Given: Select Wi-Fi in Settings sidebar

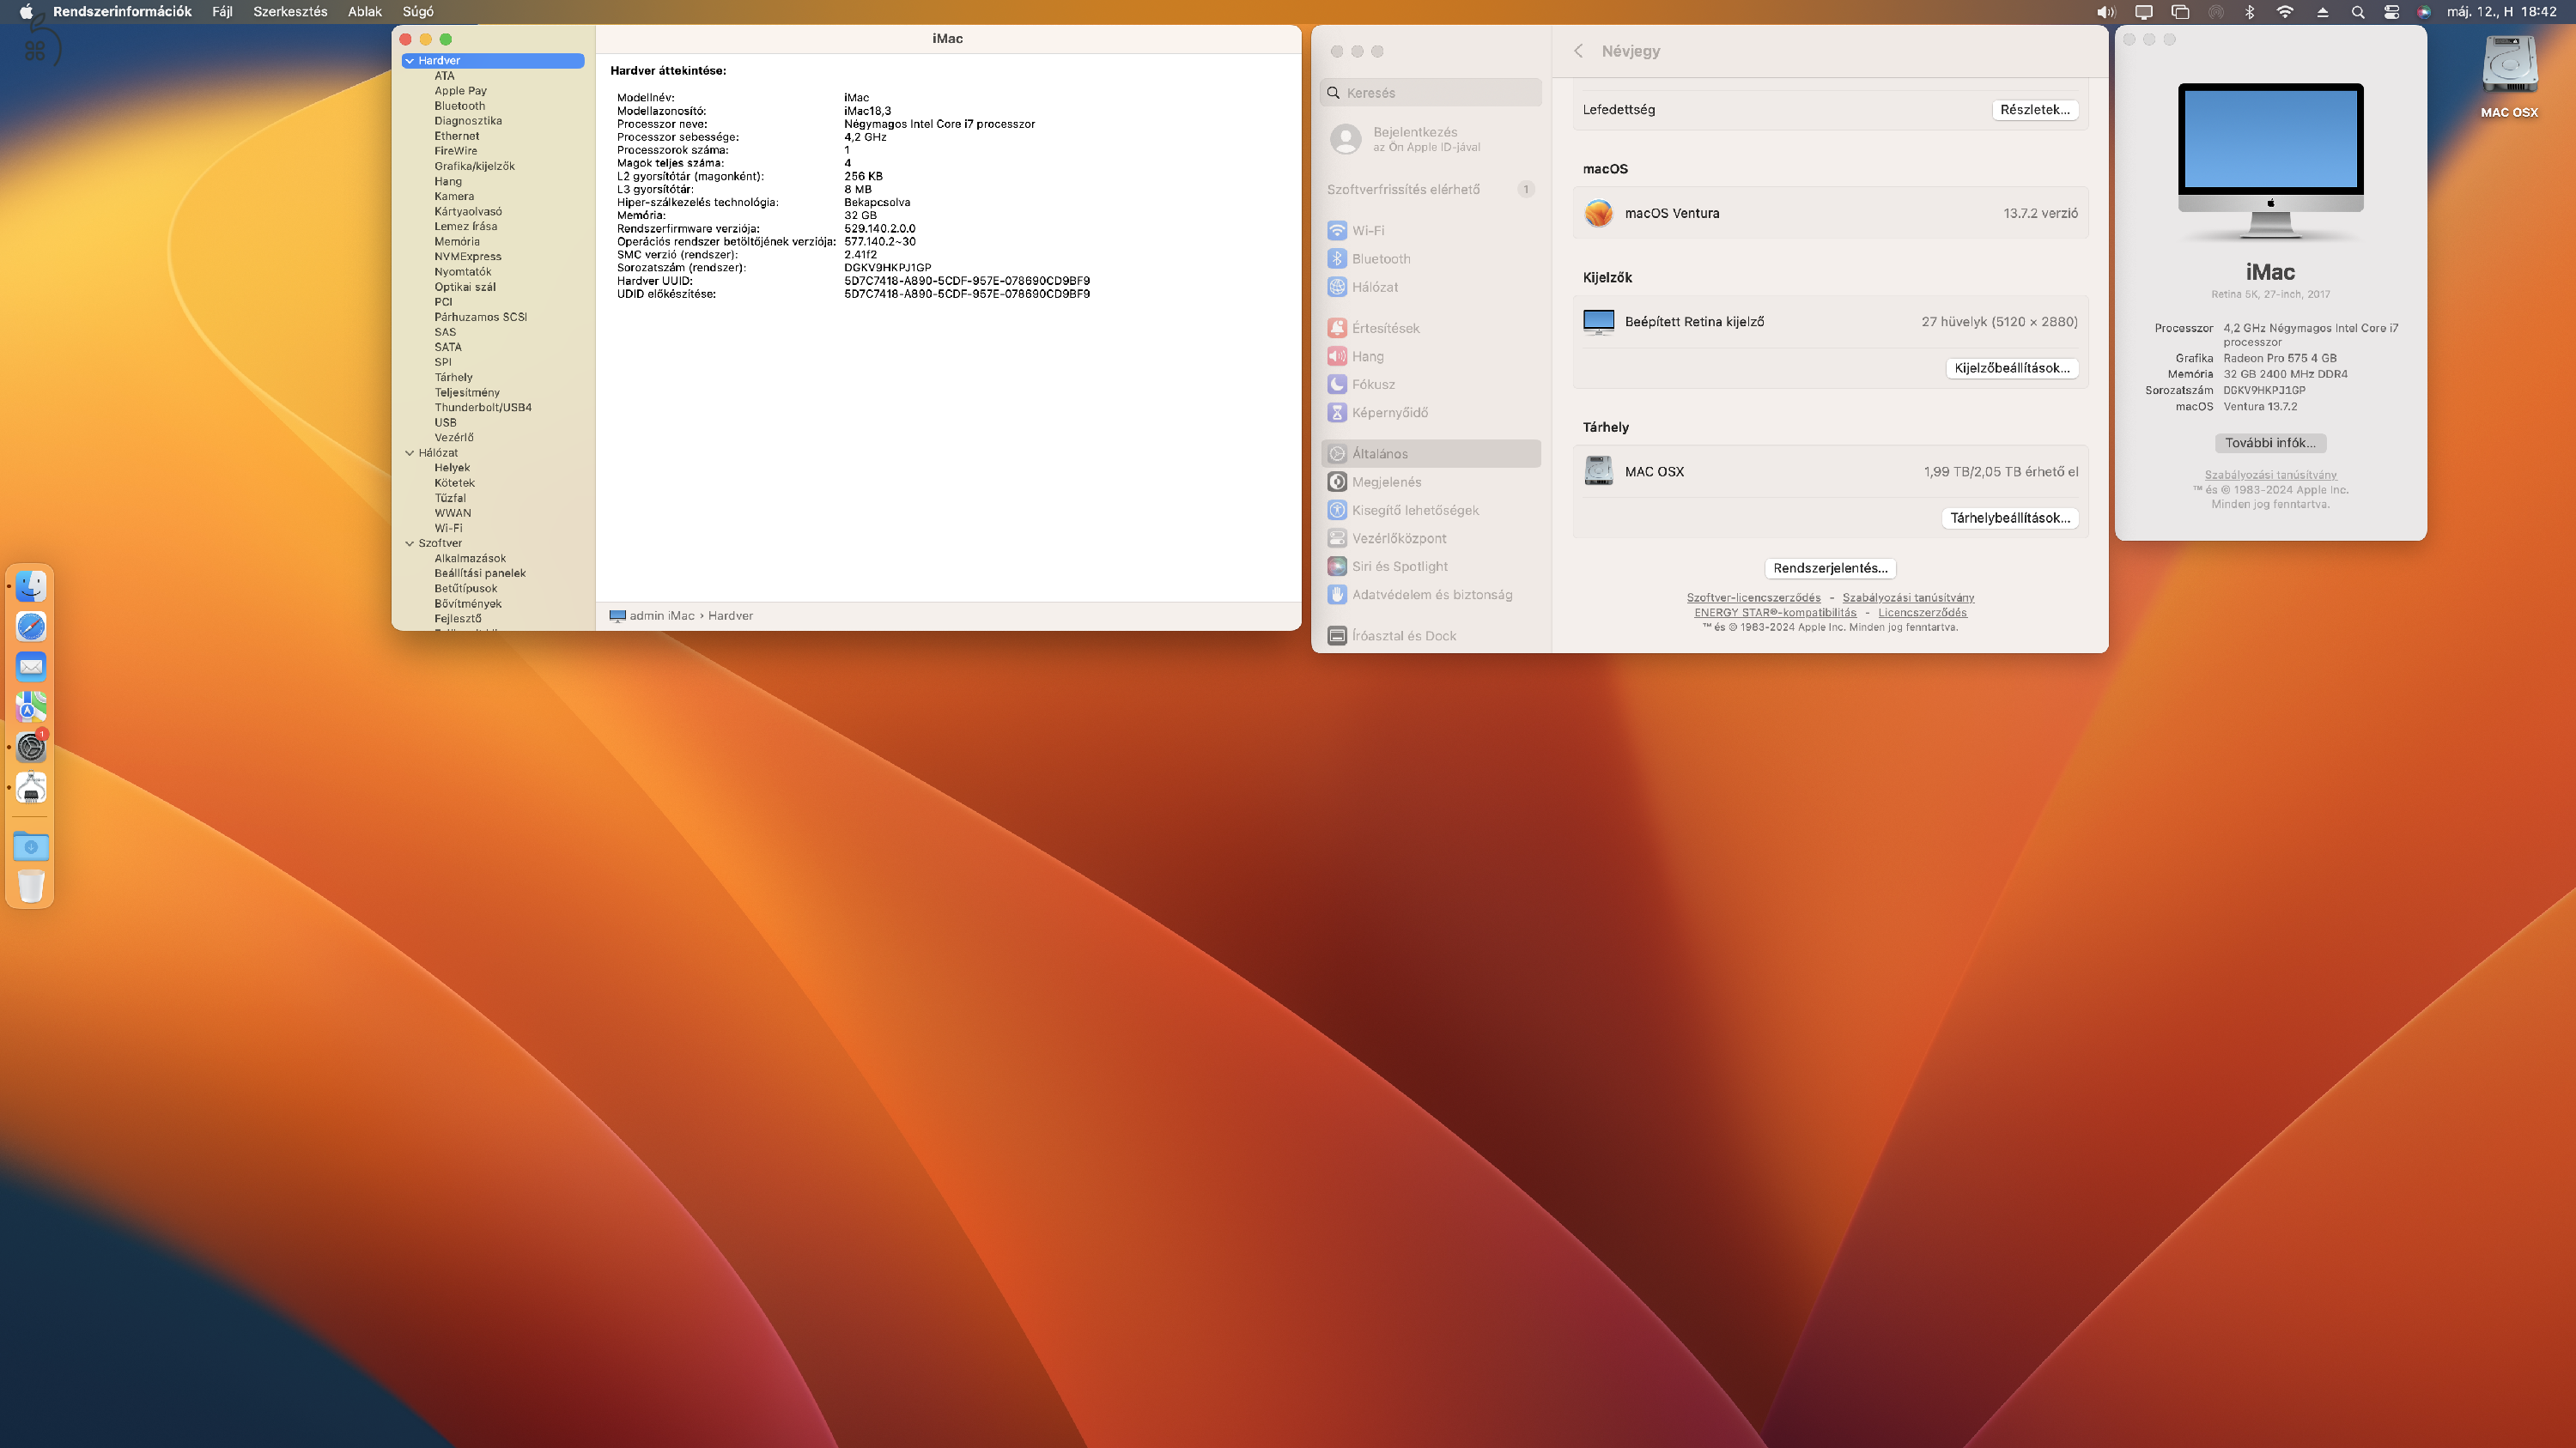Looking at the screenshot, I should (x=1430, y=230).
